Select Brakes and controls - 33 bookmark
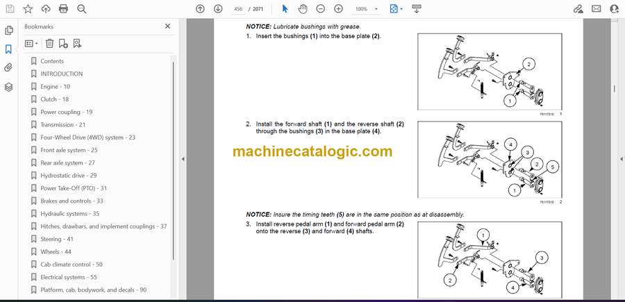 (x=72, y=201)
